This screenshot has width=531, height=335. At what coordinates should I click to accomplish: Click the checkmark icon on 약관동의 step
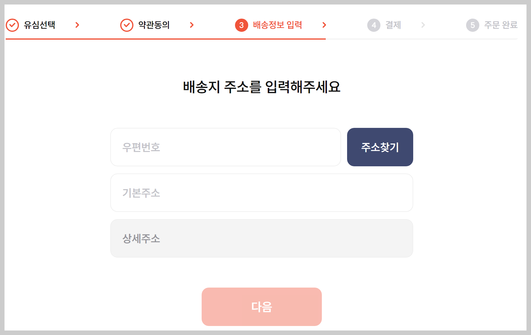(126, 25)
